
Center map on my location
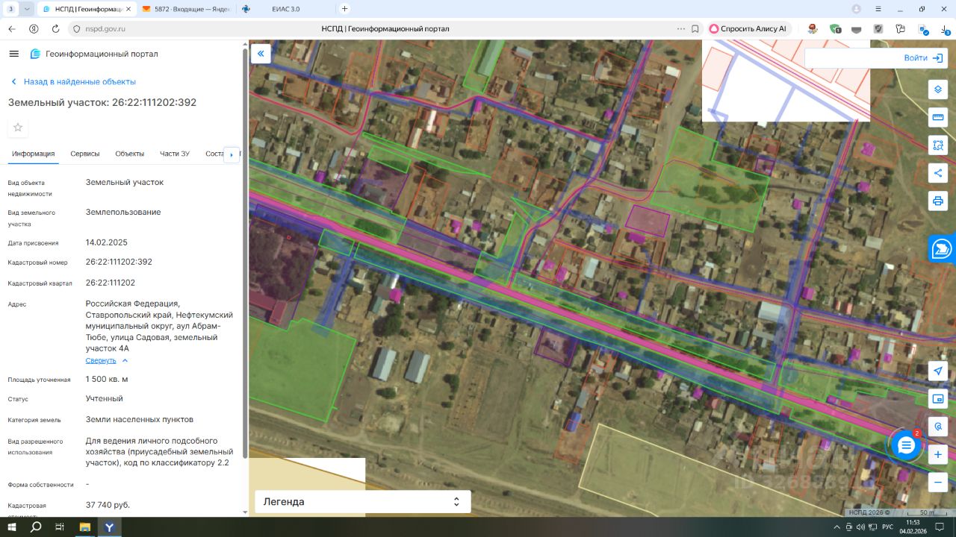click(x=938, y=371)
